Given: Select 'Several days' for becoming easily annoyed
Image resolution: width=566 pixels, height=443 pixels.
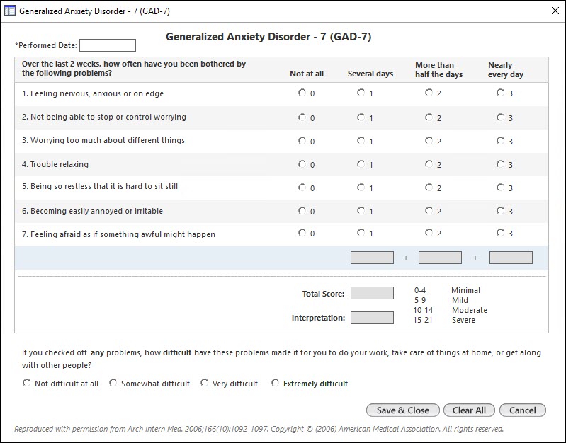Looking at the screenshot, I should (361, 211).
